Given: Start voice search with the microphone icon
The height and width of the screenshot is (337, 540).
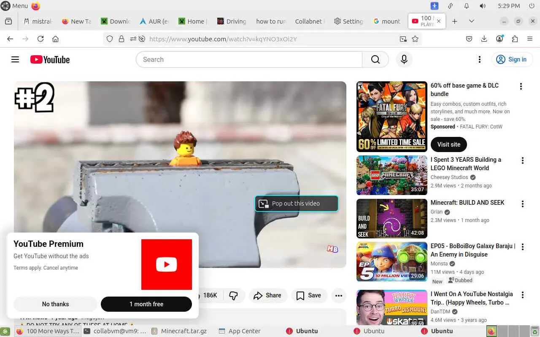Looking at the screenshot, I should 404,59.
